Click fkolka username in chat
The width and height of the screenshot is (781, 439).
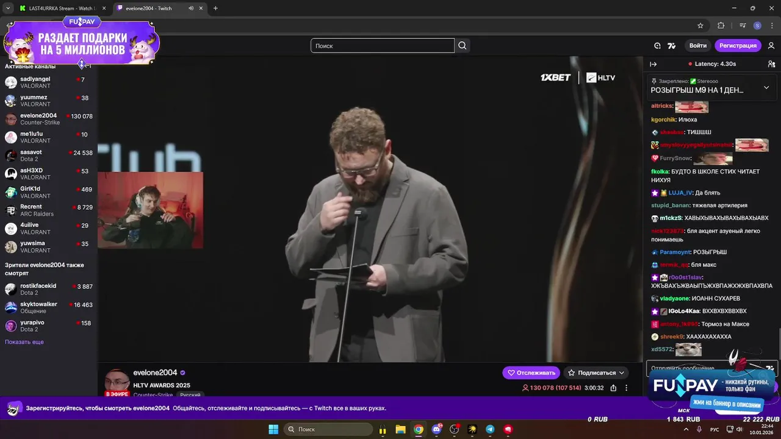pyautogui.click(x=660, y=171)
